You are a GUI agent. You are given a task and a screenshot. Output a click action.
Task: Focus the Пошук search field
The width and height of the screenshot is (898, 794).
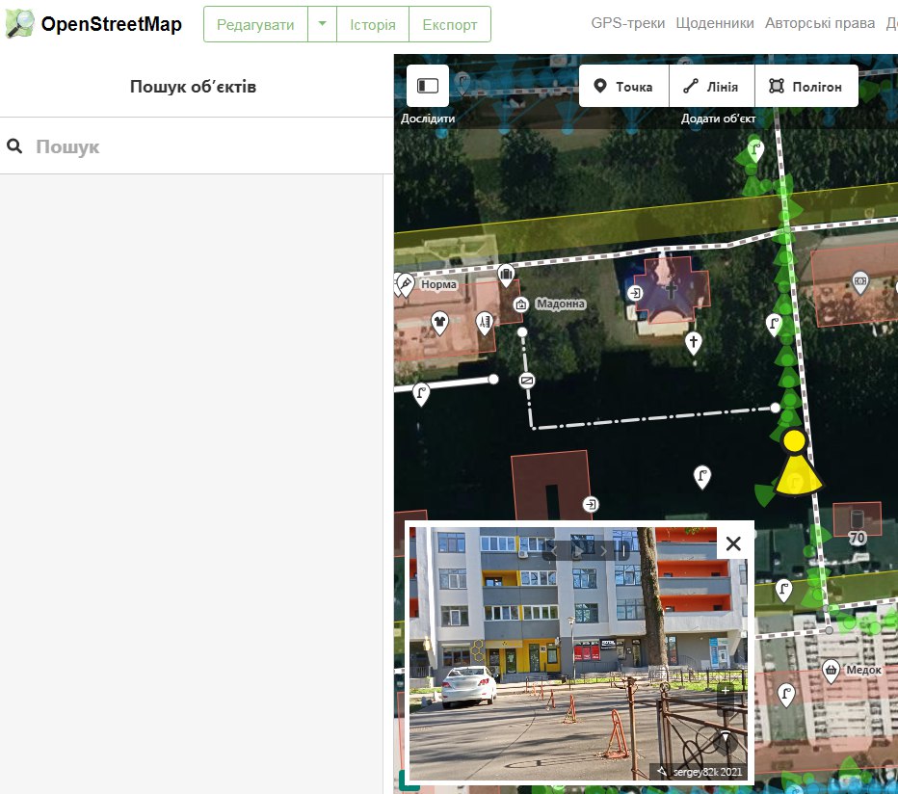(x=197, y=146)
